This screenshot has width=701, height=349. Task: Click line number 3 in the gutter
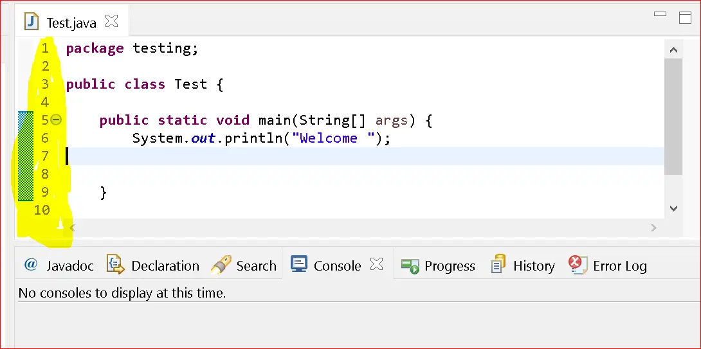coord(45,84)
